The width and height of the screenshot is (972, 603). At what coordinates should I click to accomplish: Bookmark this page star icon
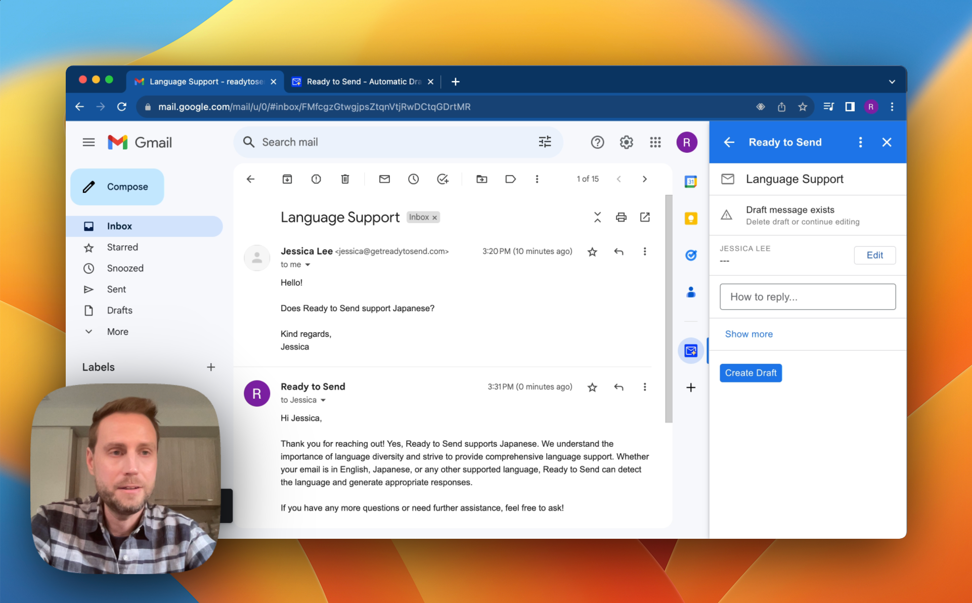pyautogui.click(x=803, y=107)
